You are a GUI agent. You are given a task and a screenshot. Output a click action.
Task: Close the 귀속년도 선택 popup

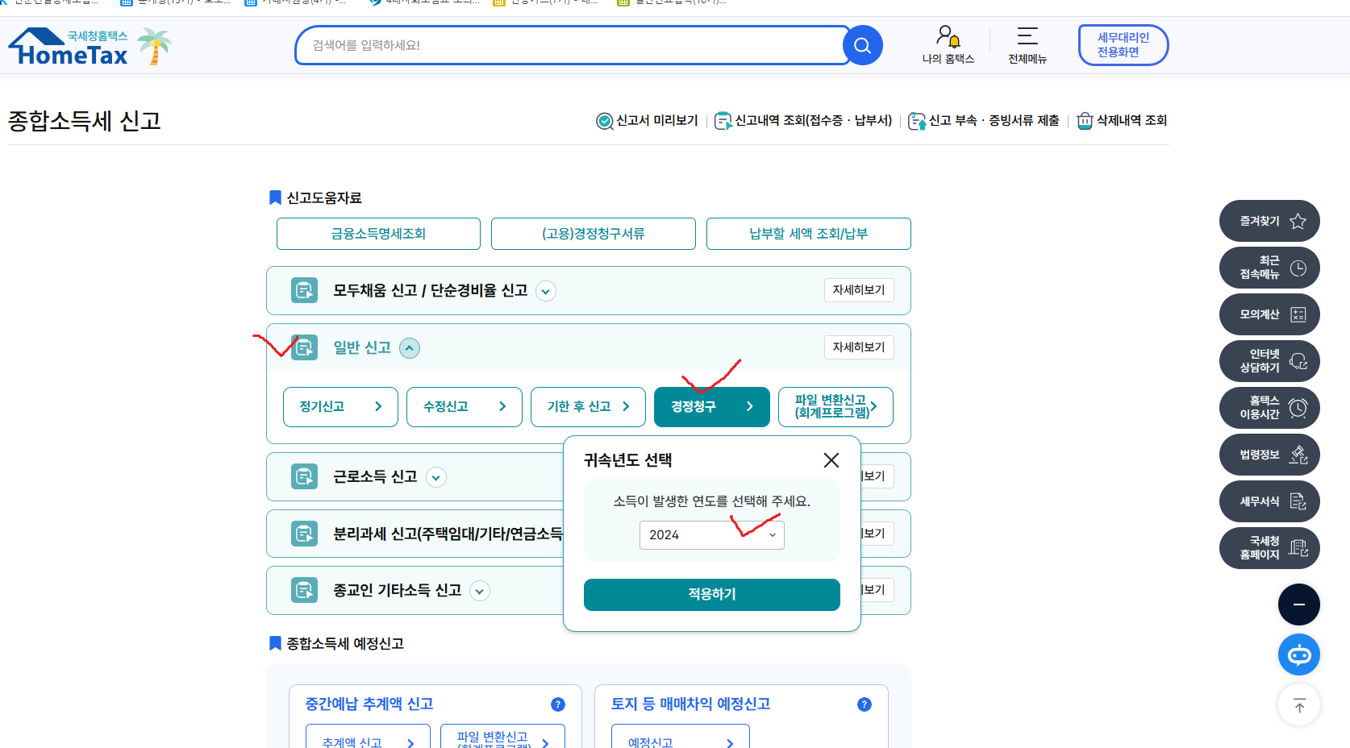(x=831, y=460)
